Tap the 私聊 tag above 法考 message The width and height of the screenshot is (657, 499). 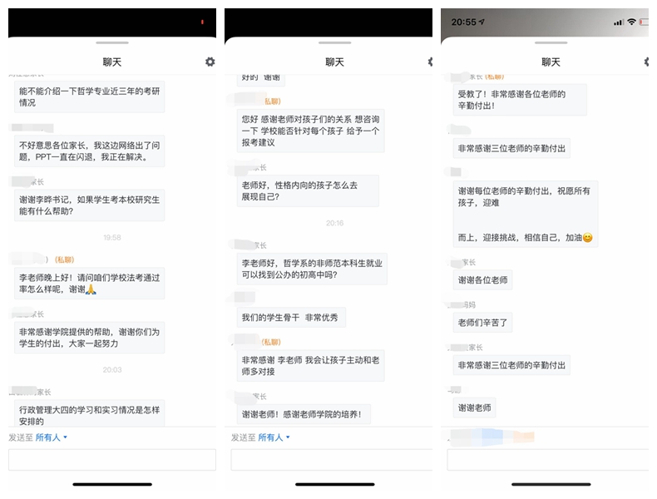click(65, 259)
